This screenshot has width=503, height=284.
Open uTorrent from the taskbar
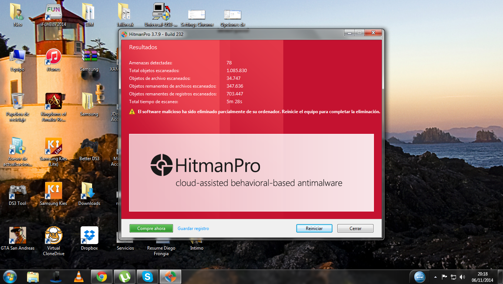[x=125, y=276]
